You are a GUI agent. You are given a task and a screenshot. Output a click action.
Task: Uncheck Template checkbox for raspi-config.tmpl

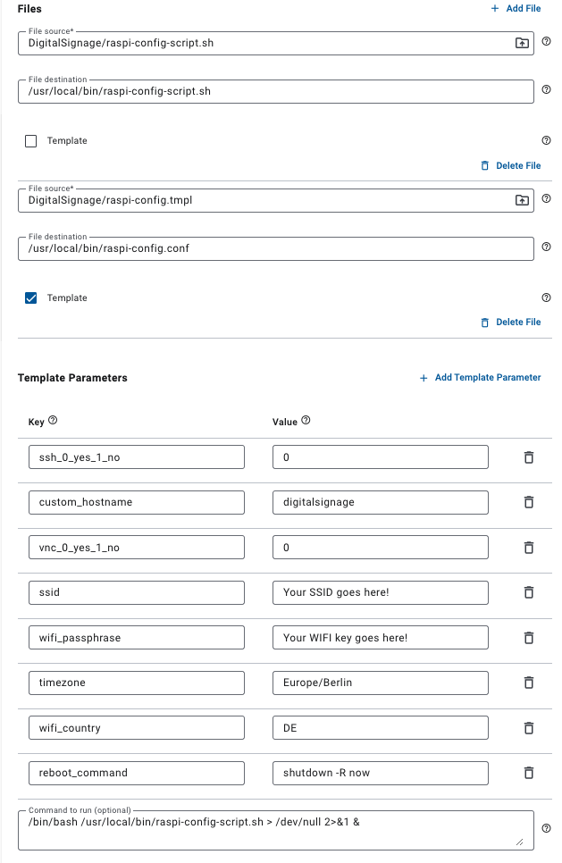tap(31, 298)
